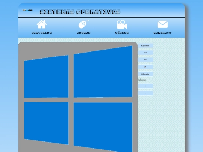Screen dimensions: 203x152
Task: Play the video with the triangle button
Action: point(145,67)
